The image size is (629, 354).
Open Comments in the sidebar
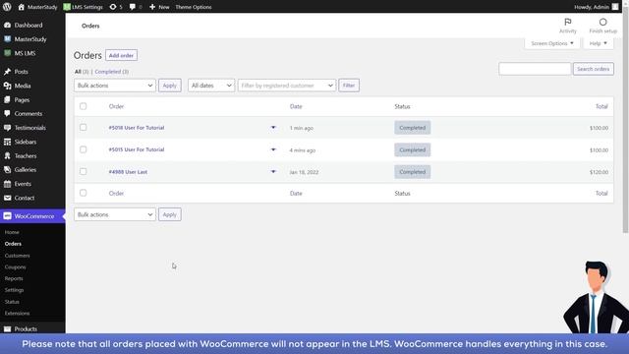(x=29, y=114)
